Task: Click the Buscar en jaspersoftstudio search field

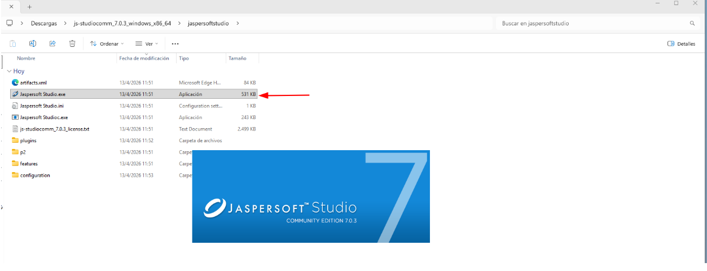Action: tap(592, 24)
